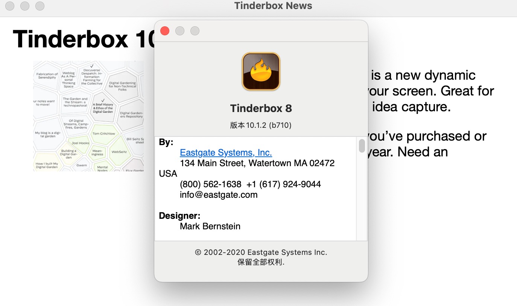Open the Eastgate Systems, Inc. link
The height and width of the screenshot is (306, 517).
click(226, 153)
